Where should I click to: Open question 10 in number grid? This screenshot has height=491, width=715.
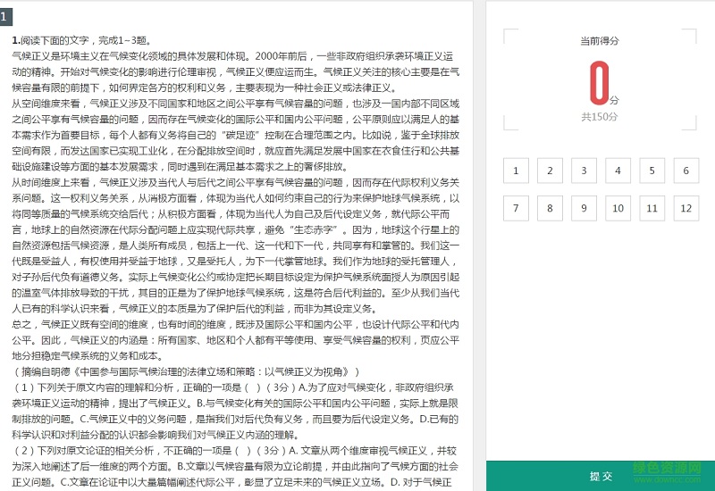618,208
